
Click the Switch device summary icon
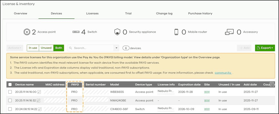[76, 32]
